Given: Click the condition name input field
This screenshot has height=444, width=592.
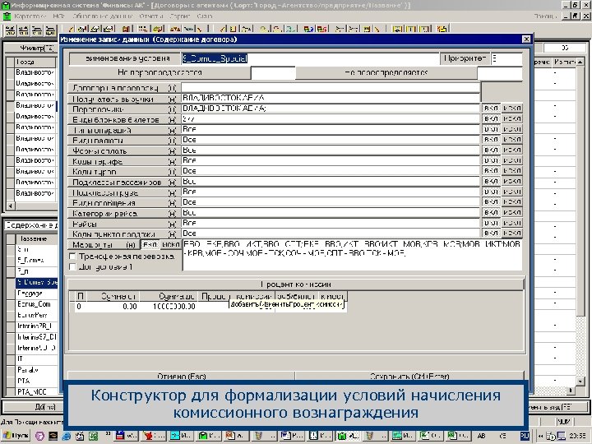Looking at the screenshot, I should [310, 58].
